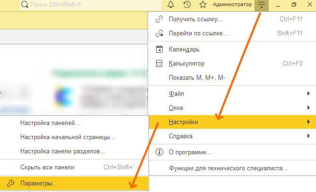Click the wrench icon beside Параметры
316x192 pixels.
pos(10,183)
